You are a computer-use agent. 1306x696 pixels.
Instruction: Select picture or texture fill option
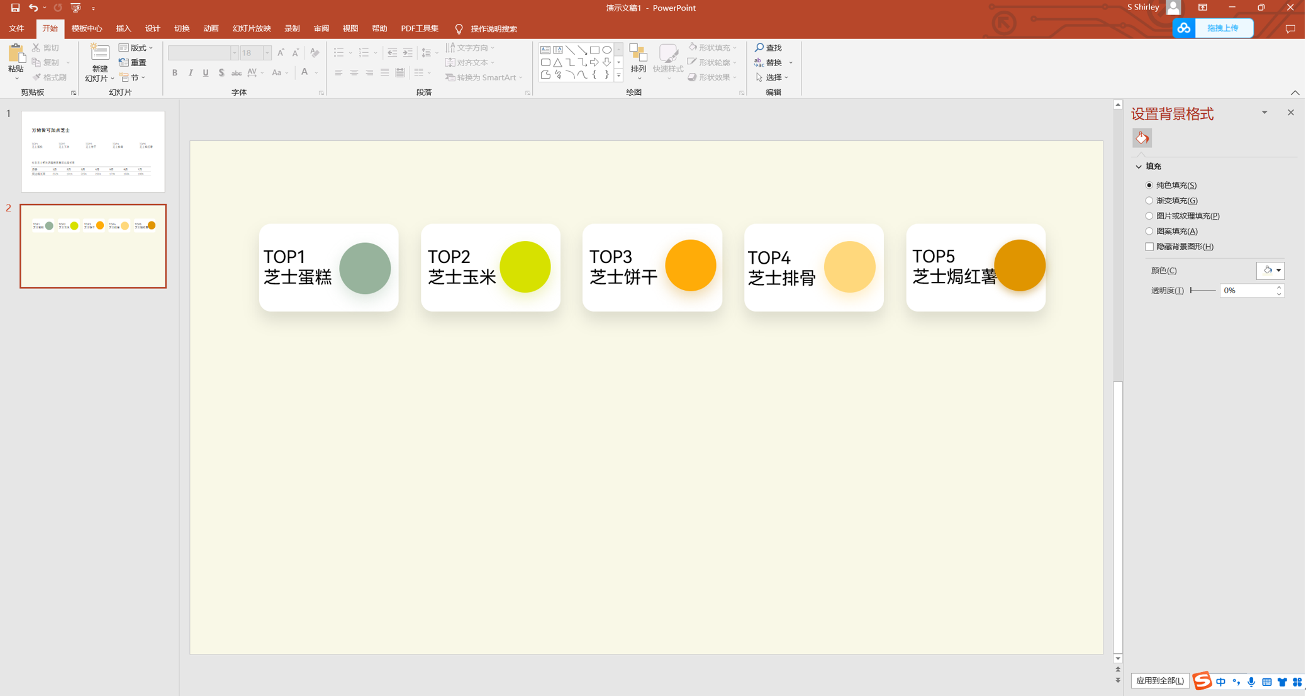tap(1149, 216)
